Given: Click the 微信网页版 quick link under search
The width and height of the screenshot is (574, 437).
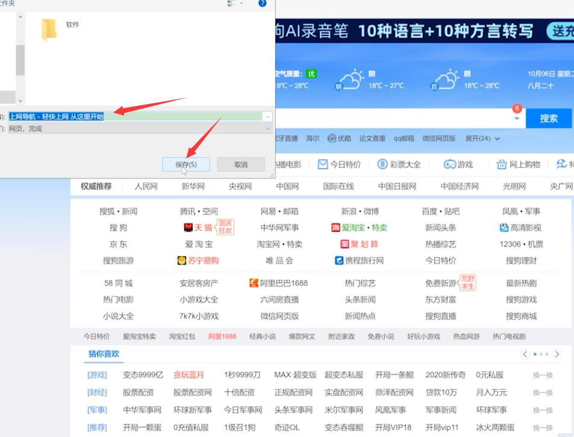Looking at the screenshot, I should click(439, 138).
